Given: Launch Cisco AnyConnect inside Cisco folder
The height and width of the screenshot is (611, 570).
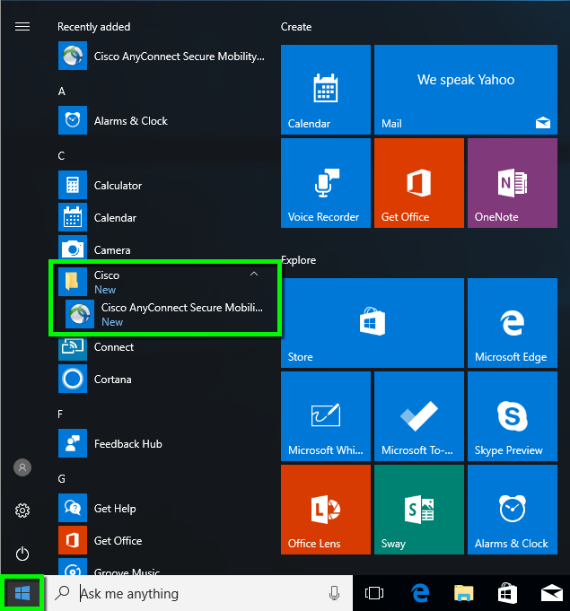Looking at the screenshot, I should pyautogui.click(x=165, y=314).
